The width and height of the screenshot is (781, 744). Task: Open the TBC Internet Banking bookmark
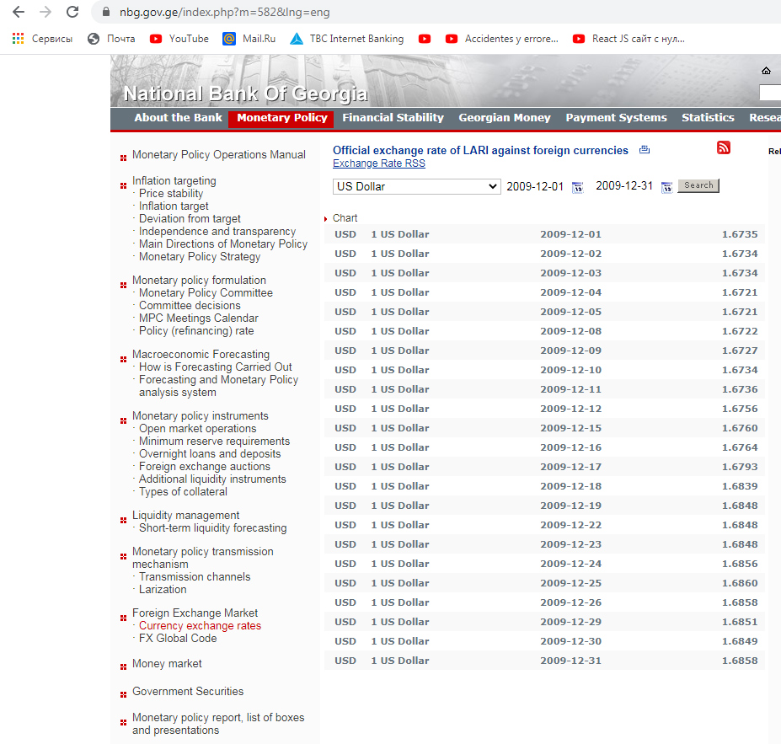tap(346, 39)
